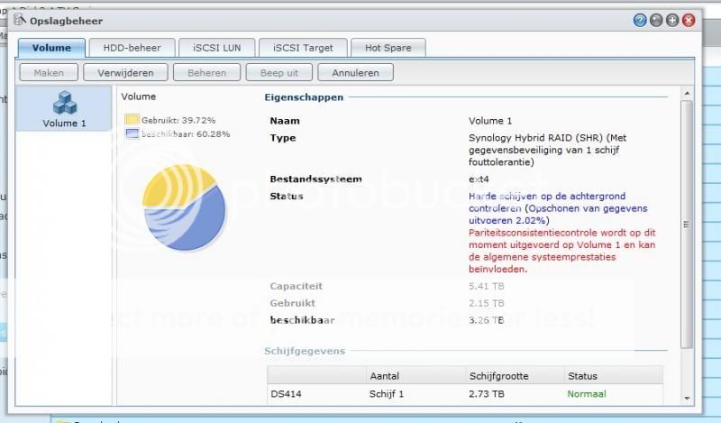Click the Opslagbeheer title bar app icon
This screenshot has width=721, height=423.
(19, 21)
